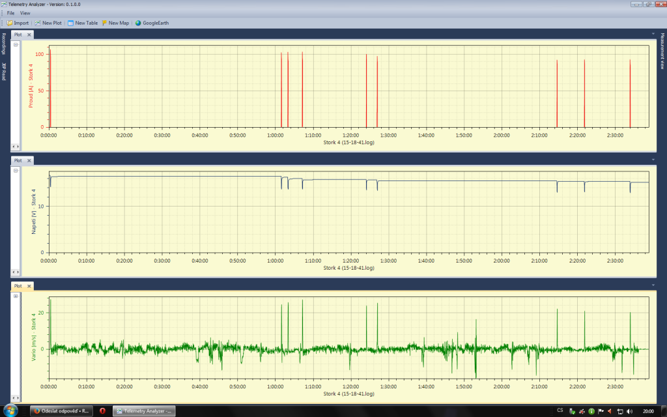Open the File menu

tap(10, 13)
